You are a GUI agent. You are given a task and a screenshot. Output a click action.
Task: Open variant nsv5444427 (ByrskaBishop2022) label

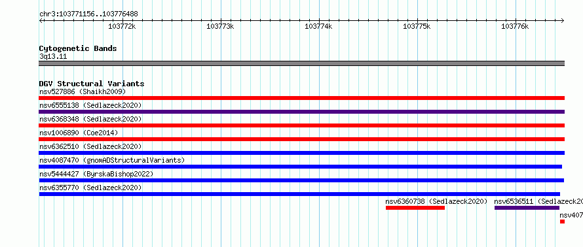coord(96,174)
